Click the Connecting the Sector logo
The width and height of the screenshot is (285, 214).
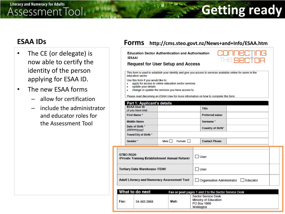click(x=242, y=57)
